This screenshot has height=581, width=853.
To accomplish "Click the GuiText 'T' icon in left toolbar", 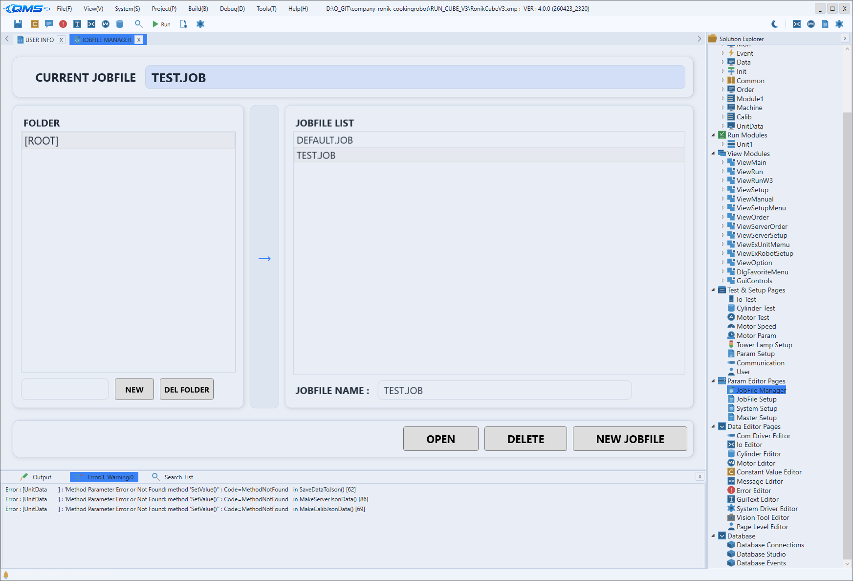I will pyautogui.click(x=77, y=24).
